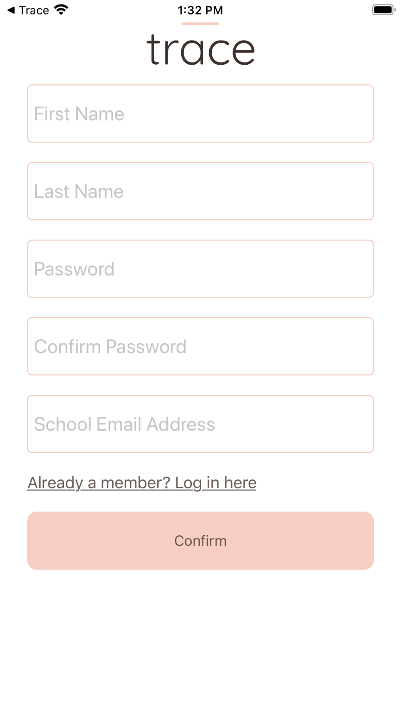Select the Password field
Image resolution: width=401 pixels, height=714 pixels.
tap(200, 269)
